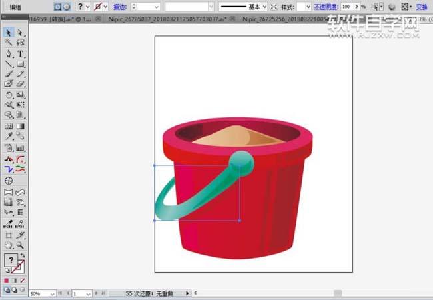Enable Draw Normal mode

(7, 289)
